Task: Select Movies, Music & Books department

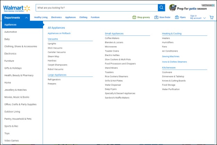Action: pyautogui.click(x=17, y=97)
